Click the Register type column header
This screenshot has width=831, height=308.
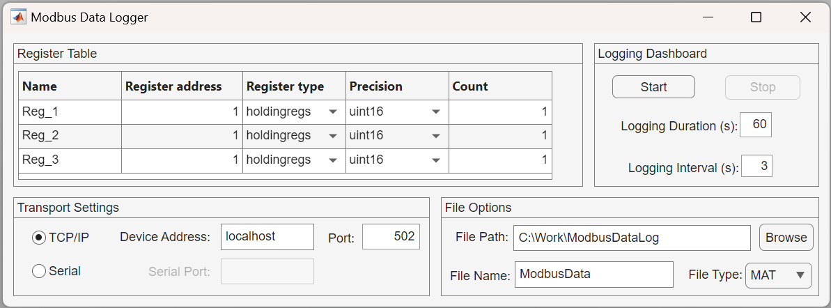pyautogui.click(x=294, y=86)
